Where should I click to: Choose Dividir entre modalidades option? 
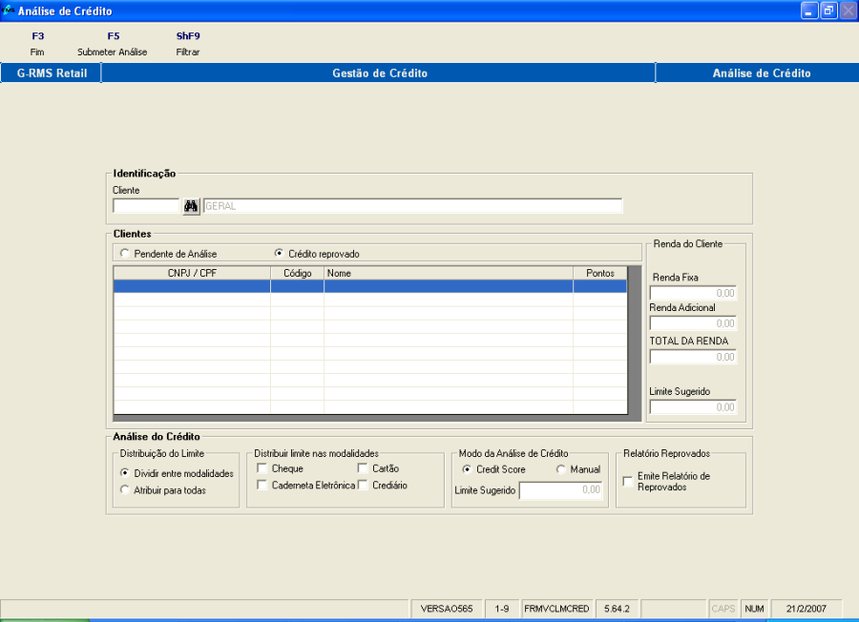point(177,473)
